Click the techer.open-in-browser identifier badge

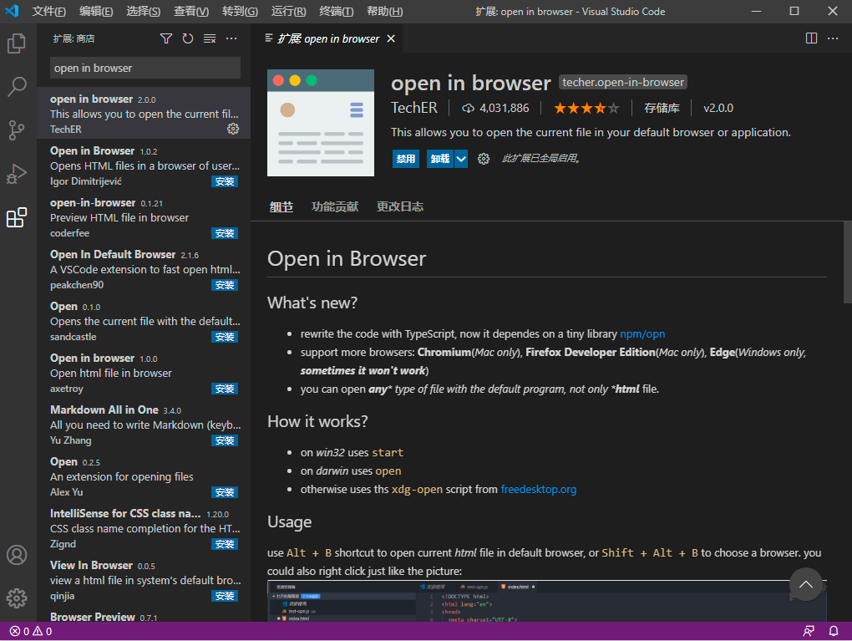point(623,82)
